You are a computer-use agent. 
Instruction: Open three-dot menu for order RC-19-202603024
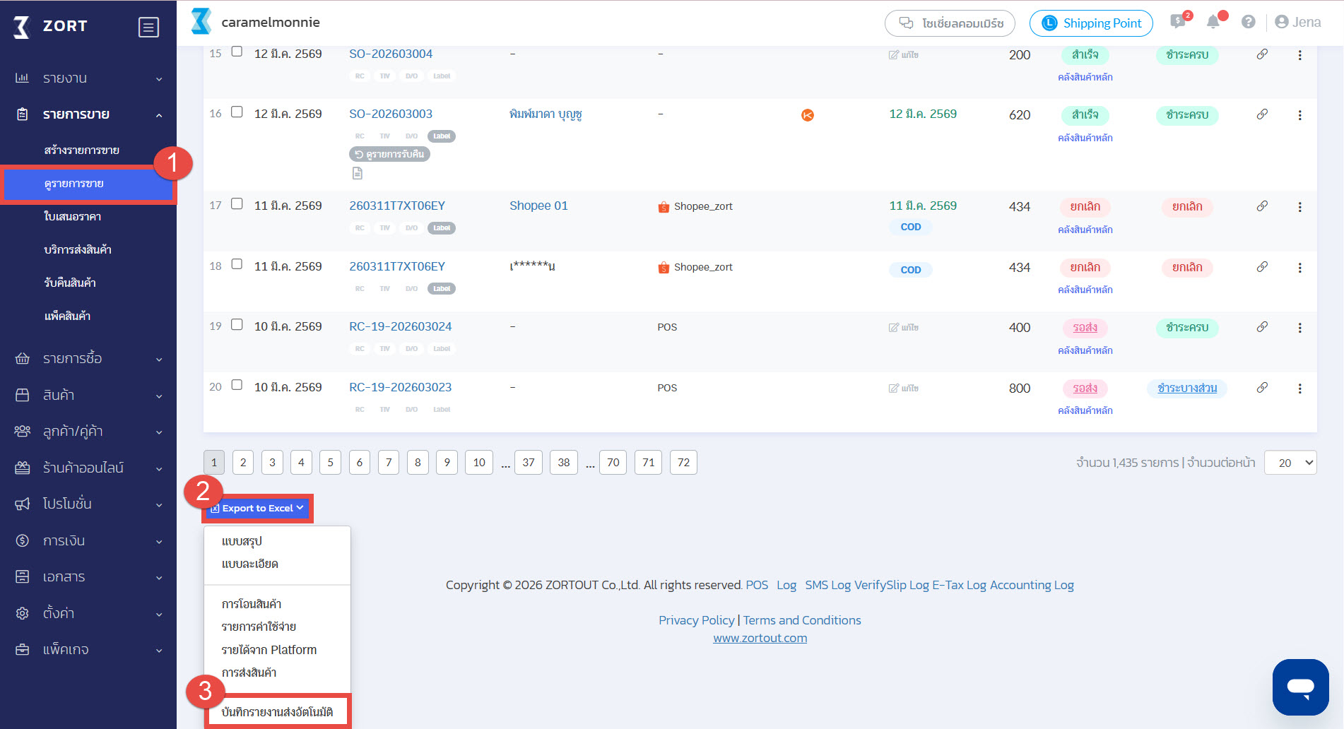(x=1299, y=328)
